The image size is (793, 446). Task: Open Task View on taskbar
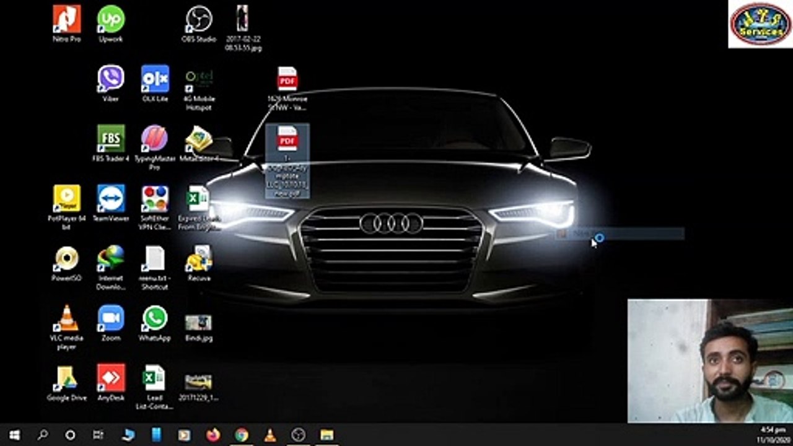pos(98,435)
